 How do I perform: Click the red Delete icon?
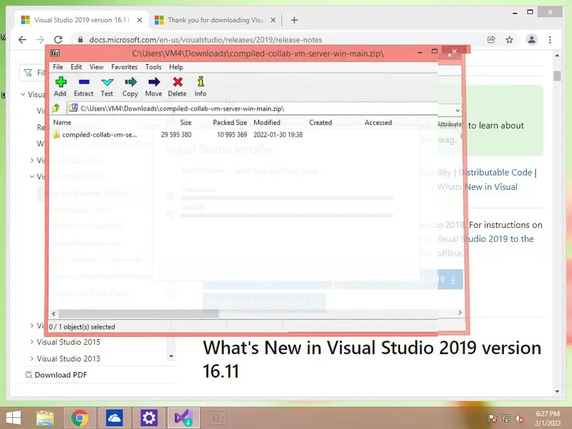(x=177, y=87)
